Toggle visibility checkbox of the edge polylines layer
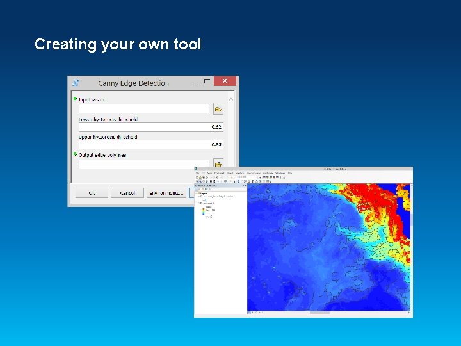This screenshot has height=346, width=461. (x=201, y=197)
